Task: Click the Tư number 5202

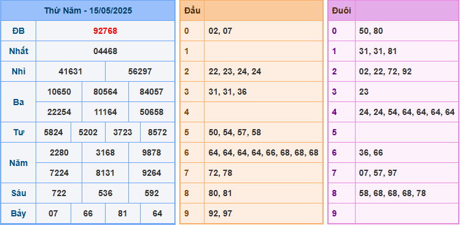Action: tap(88, 132)
